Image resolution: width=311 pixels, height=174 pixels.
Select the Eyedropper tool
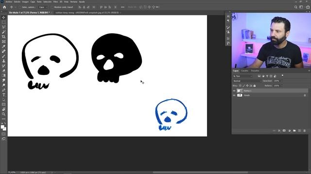[3, 46]
